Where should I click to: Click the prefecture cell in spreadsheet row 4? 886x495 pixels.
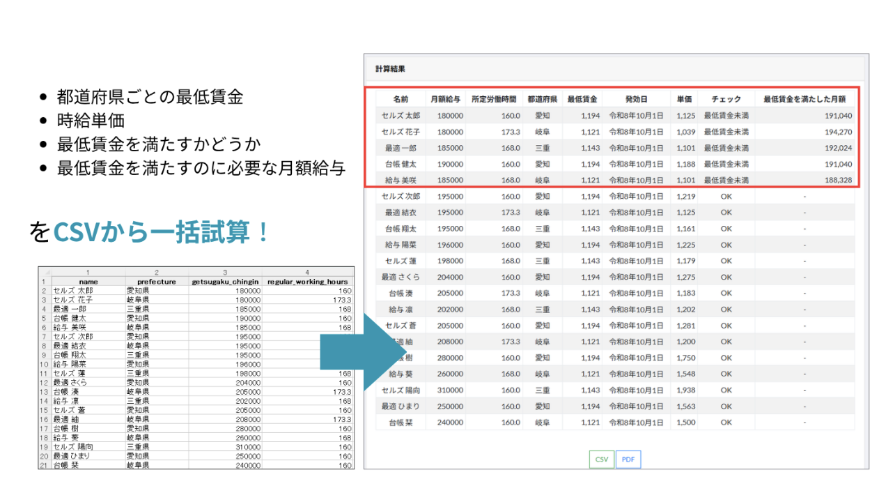pos(157,308)
